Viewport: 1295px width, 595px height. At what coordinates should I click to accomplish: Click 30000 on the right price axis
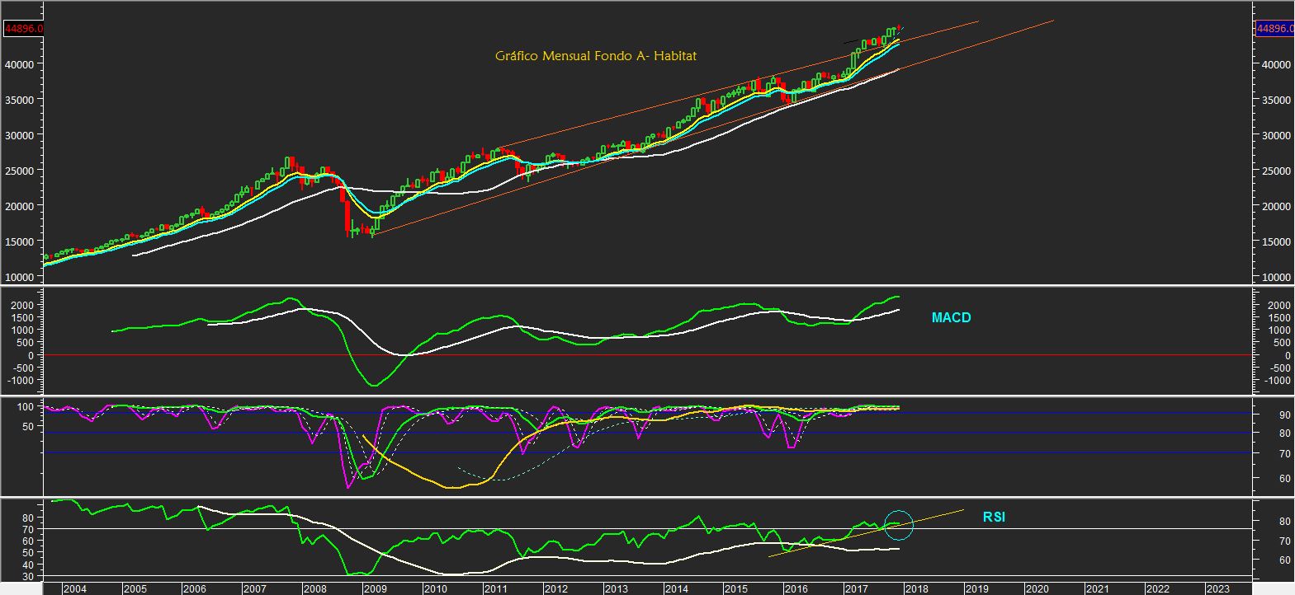tap(1277, 135)
